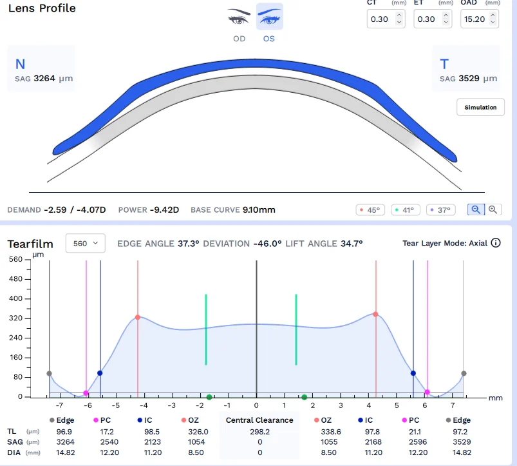Select the OD right eye icon

[x=239, y=17]
